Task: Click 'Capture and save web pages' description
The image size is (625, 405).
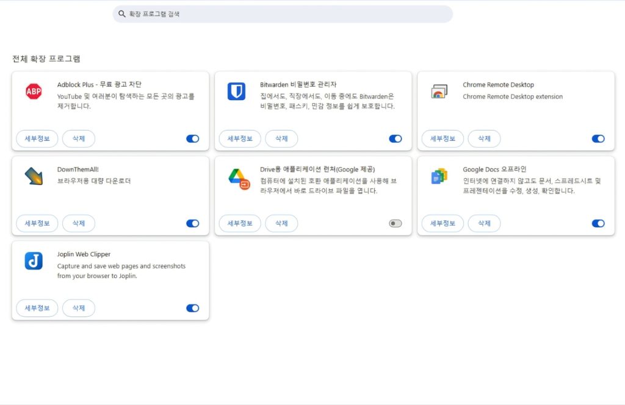Action: point(121,271)
